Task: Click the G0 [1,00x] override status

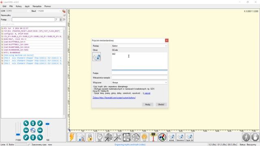Action: (232, 144)
